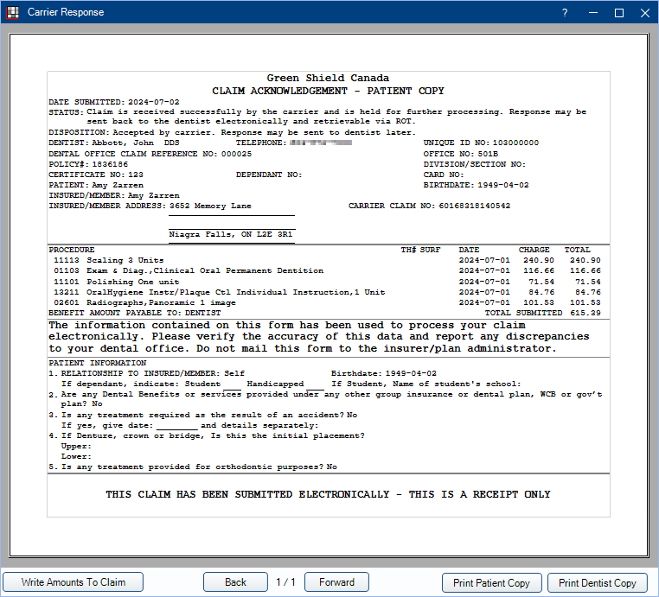Click the total submitted amount 615.39
Image resolution: width=659 pixels, height=597 pixels.
(x=585, y=313)
